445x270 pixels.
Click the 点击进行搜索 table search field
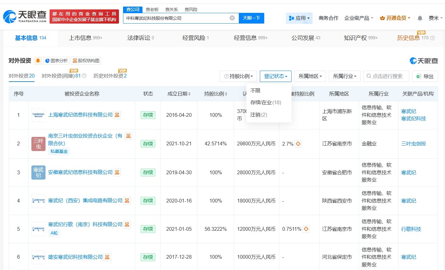(x=387, y=76)
